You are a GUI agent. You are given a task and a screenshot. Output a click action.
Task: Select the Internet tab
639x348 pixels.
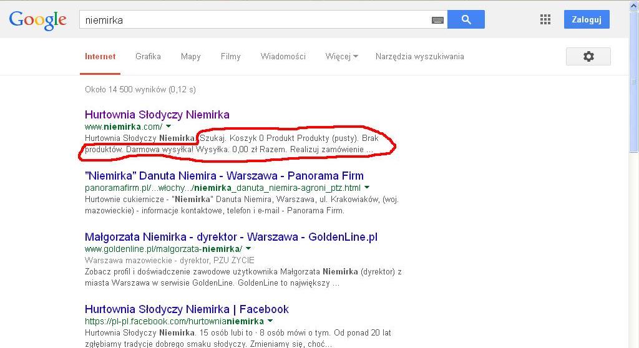(100, 57)
